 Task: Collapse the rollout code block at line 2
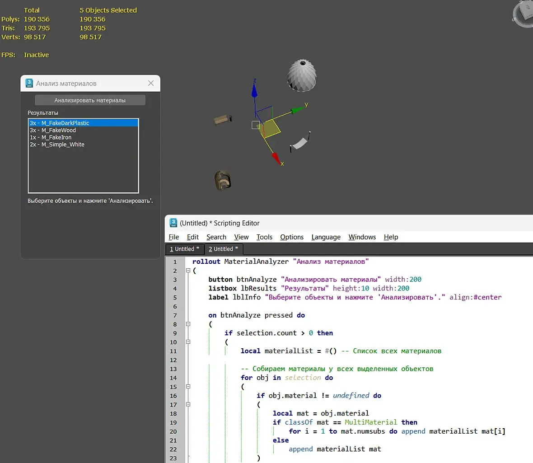tap(188, 271)
